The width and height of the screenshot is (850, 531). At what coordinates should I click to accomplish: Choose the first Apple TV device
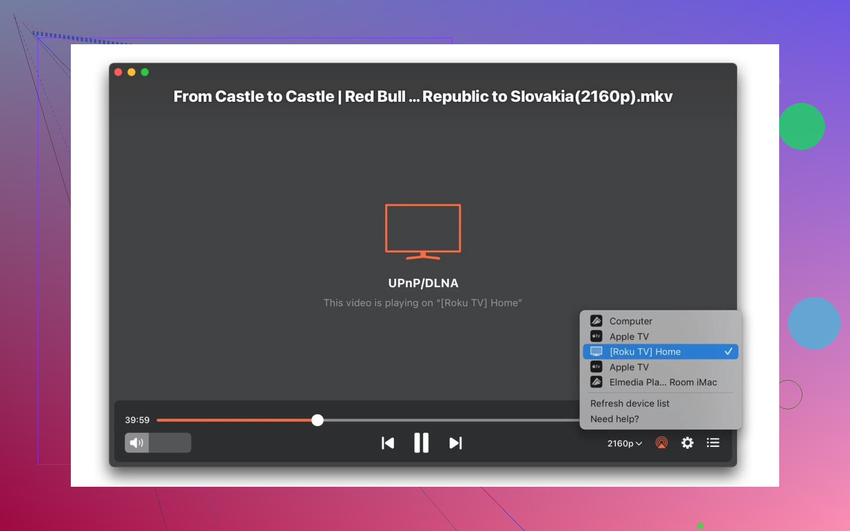[661, 336]
